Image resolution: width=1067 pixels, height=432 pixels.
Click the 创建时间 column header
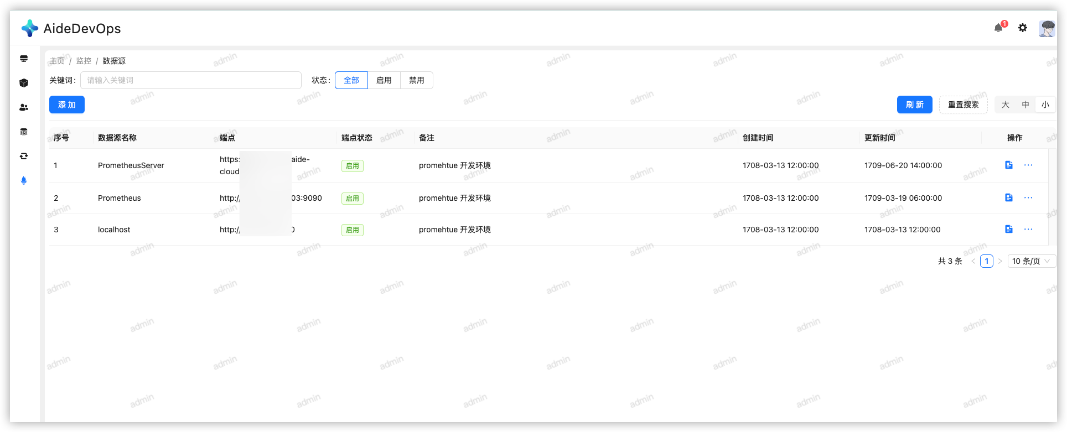point(758,138)
